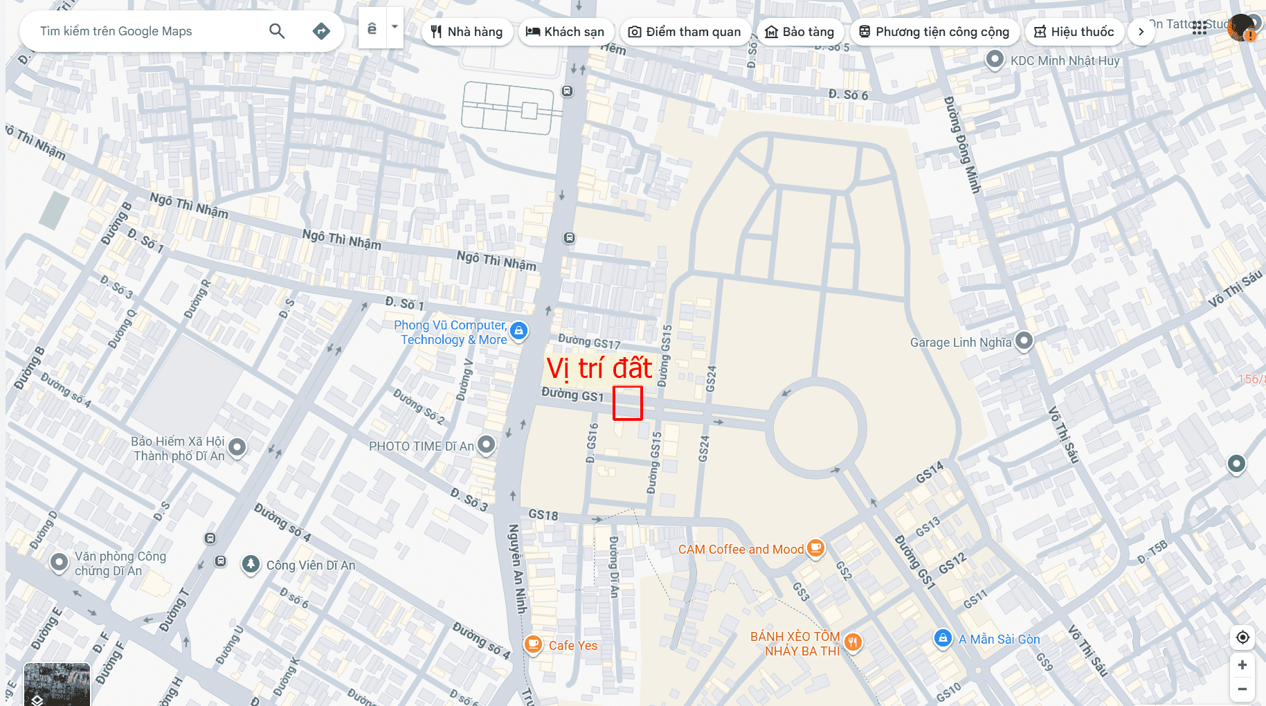
Task: Select the Phong Vũ Computer shop marker
Action: click(x=518, y=332)
